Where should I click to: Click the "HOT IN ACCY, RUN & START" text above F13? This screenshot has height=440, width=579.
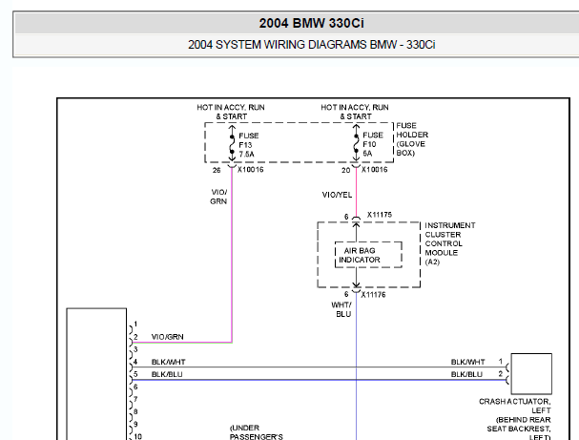[x=231, y=112]
